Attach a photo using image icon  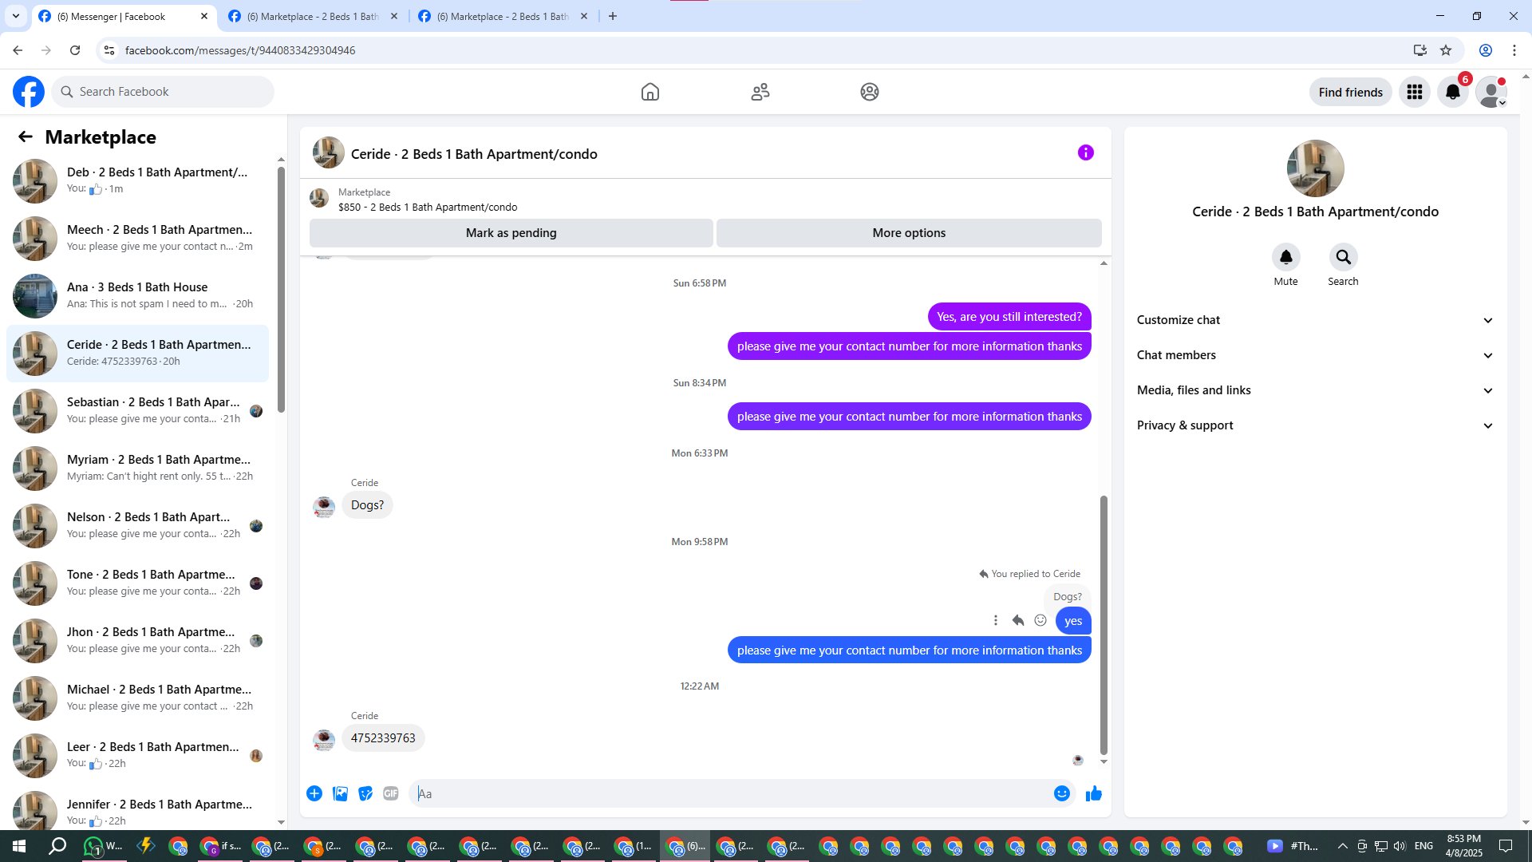[x=340, y=793]
